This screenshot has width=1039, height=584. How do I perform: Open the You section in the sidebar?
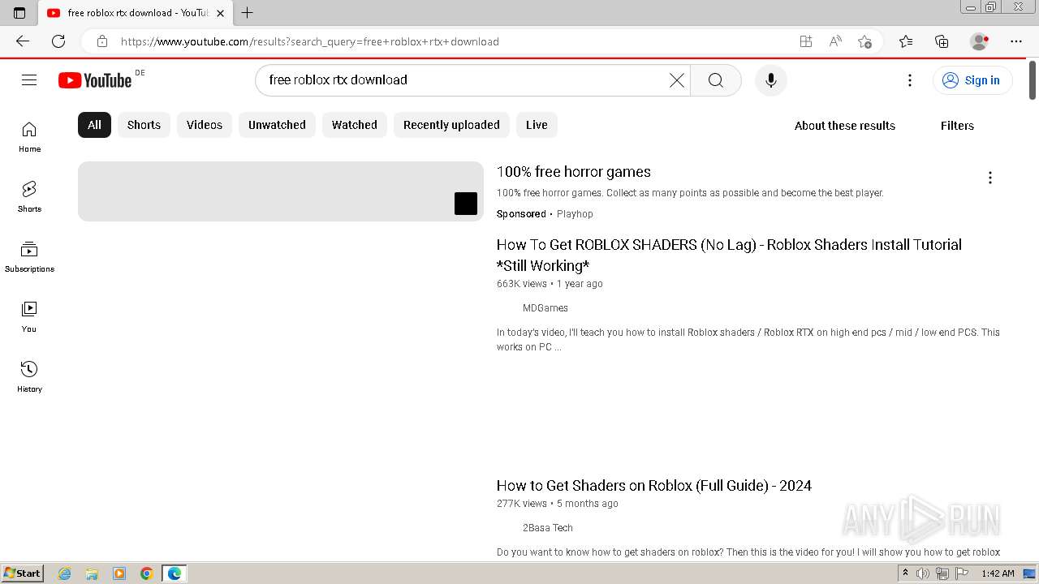pyautogui.click(x=29, y=317)
